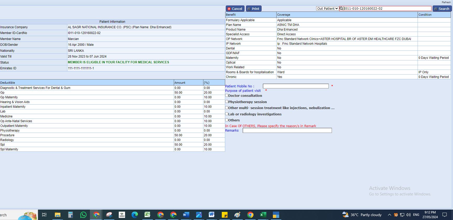The width and height of the screenshot is (453, 220).
Task: Open the Out Patient dropdown
Action: [327, 8]
